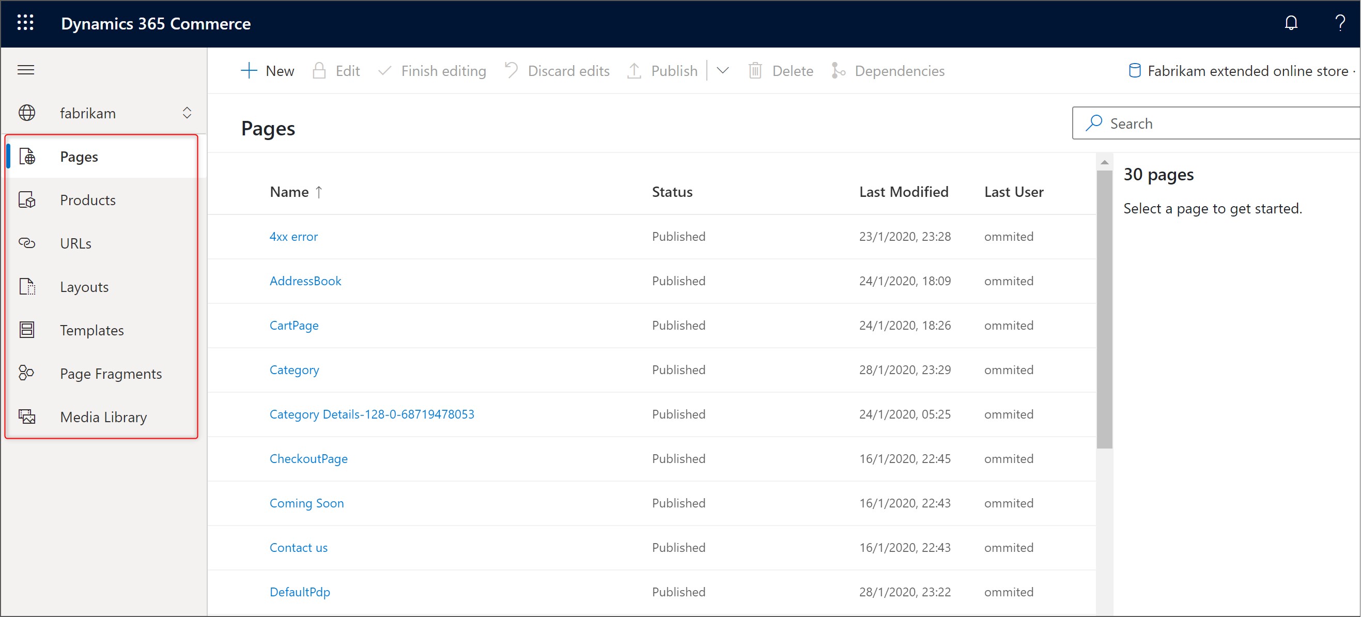Sort by Last Modified column header

point(904,192)
